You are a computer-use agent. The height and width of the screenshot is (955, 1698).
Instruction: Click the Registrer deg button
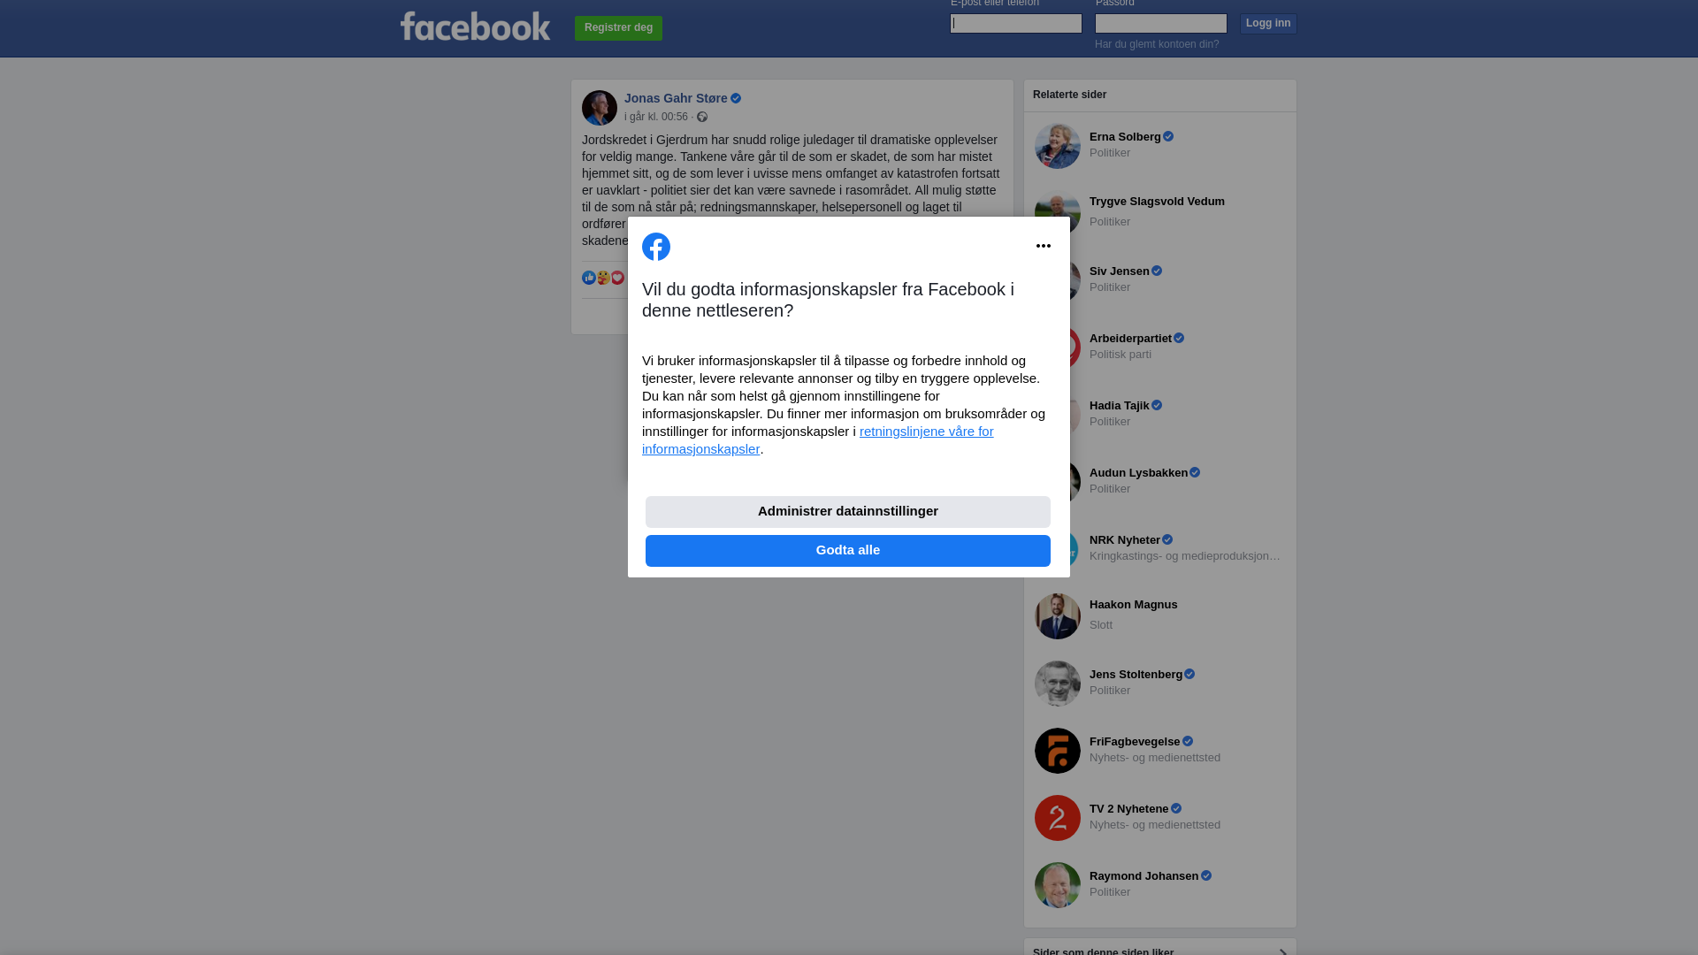pyautogui.click(x=618, y=28)
